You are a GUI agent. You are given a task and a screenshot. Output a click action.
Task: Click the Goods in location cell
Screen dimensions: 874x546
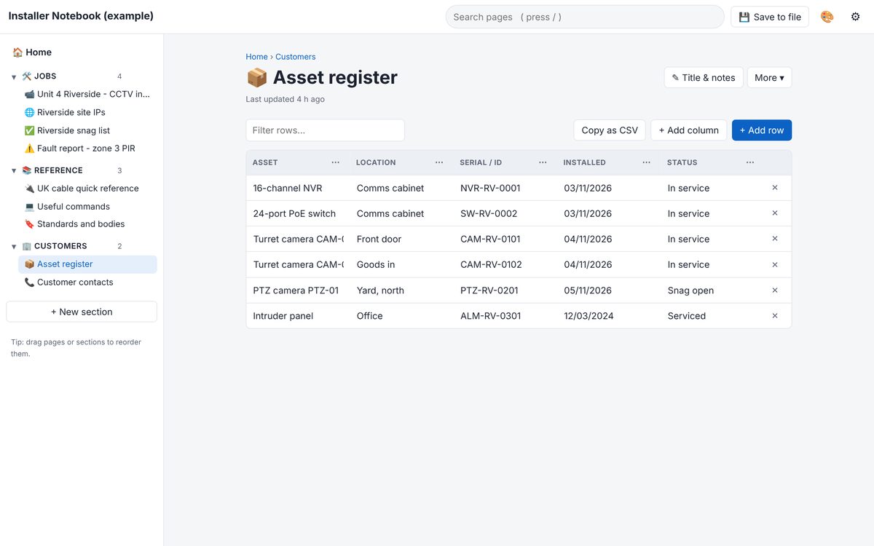click(x=402, y=264)
